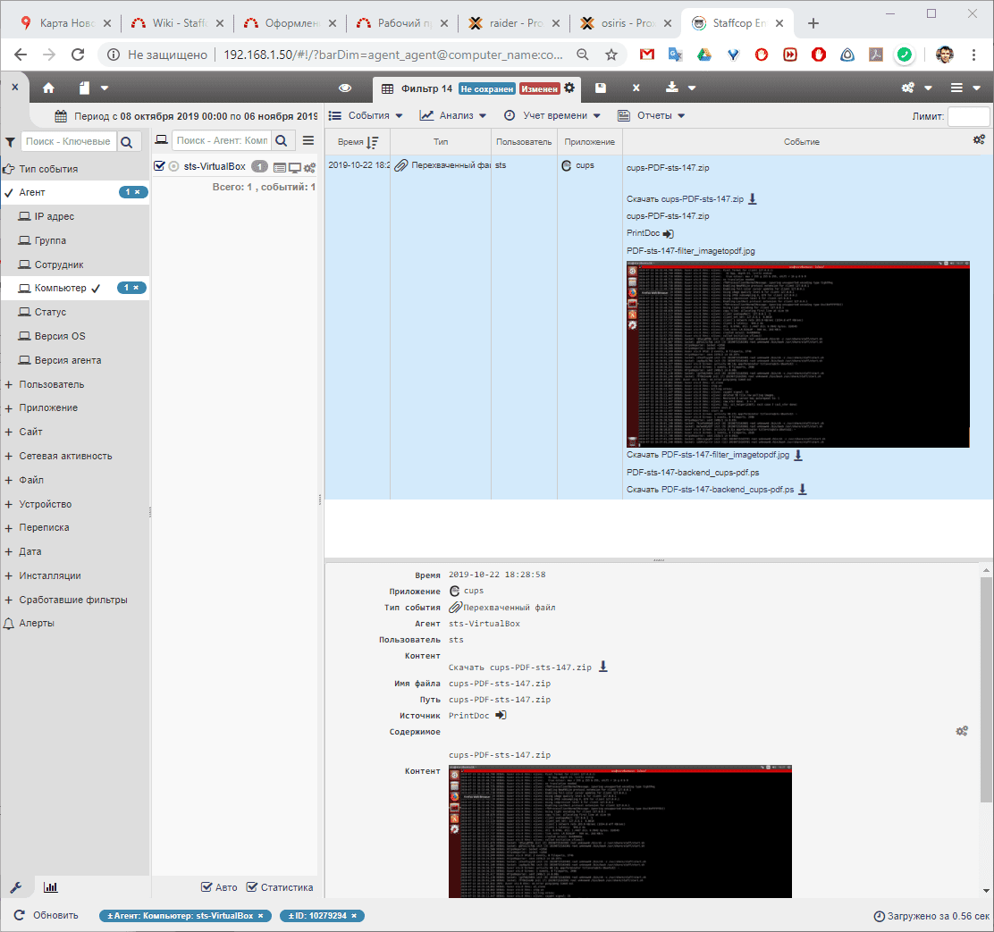Open the Отчеты dropdown menu
Screen dimensions: 994x932
point(652,115)
